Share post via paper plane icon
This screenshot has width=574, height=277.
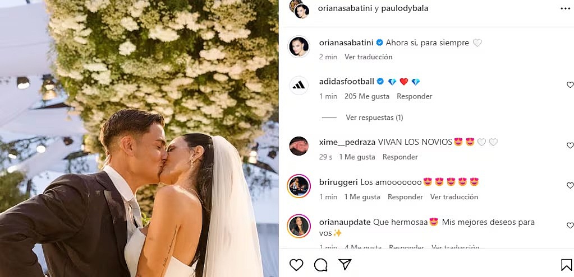pyautogui.click(x=345, y=265)
